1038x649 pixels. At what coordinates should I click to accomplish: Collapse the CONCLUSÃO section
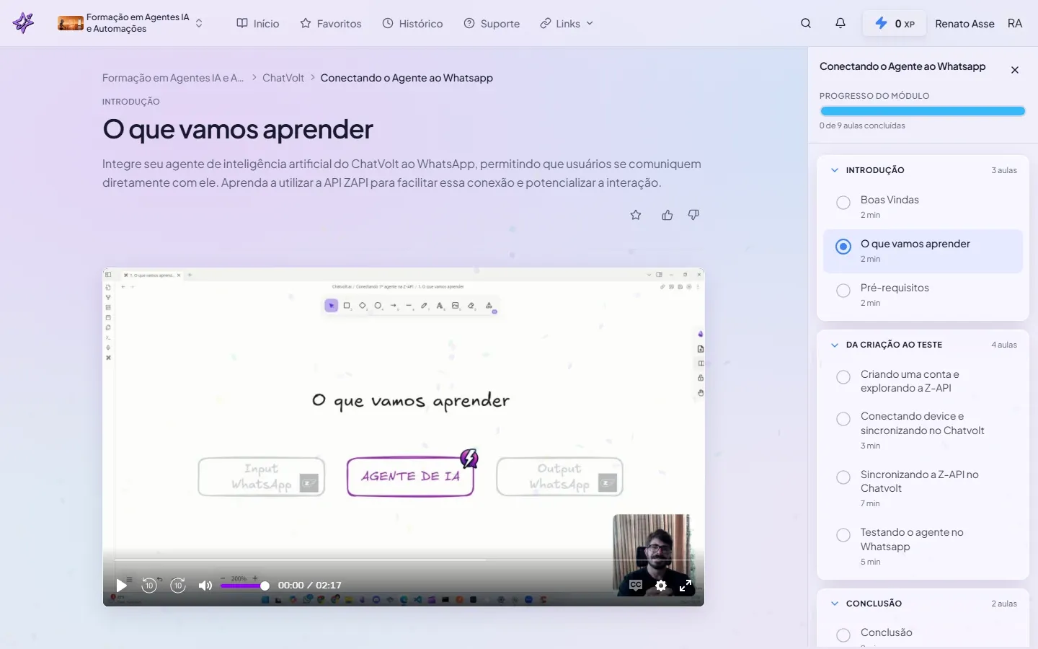pyautogui.click(x=923, y=604)
